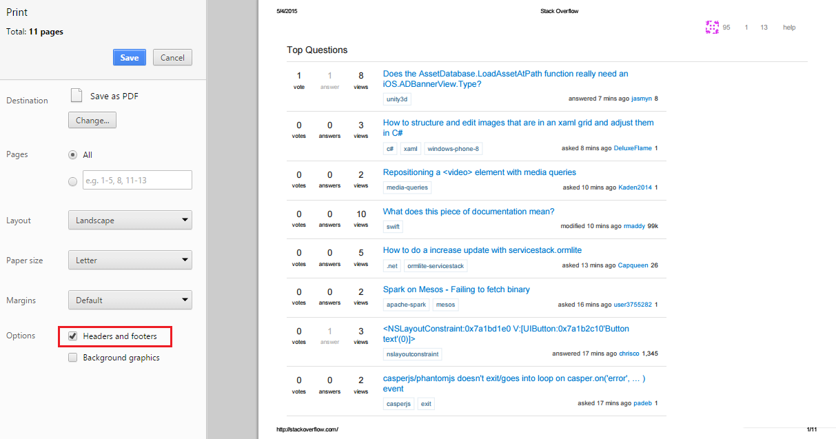This screenshot has height=439, width=836.
Task: Click the Cancel button
Action: [172, 57]
